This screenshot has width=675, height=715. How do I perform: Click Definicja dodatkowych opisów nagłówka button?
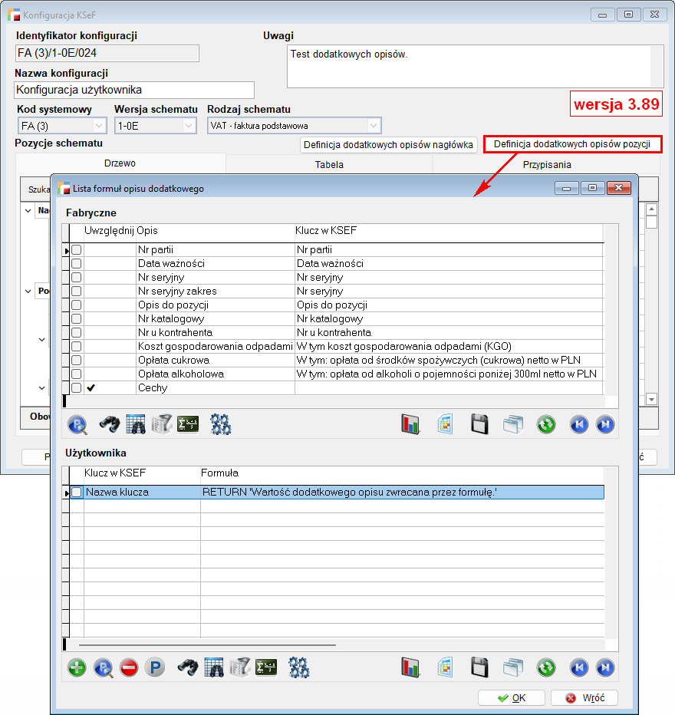pyautogui.click(x=389, y=144)
